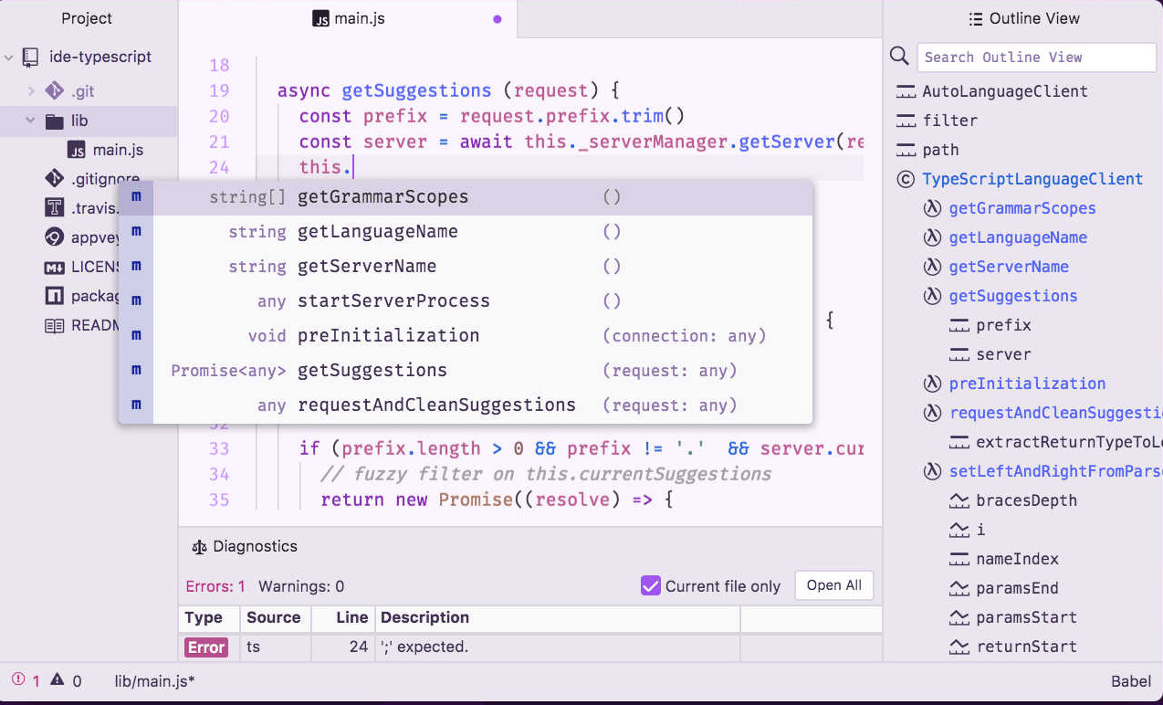
Task: Click the class icon beside TypeScriptLanguageClient
Action: (906, 179)
